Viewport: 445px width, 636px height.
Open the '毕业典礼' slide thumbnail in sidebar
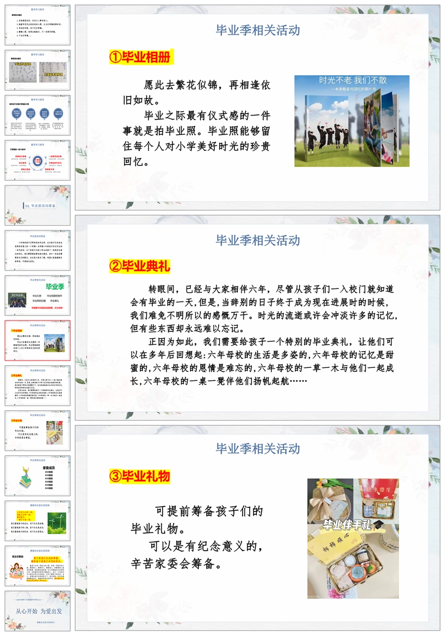38,385
